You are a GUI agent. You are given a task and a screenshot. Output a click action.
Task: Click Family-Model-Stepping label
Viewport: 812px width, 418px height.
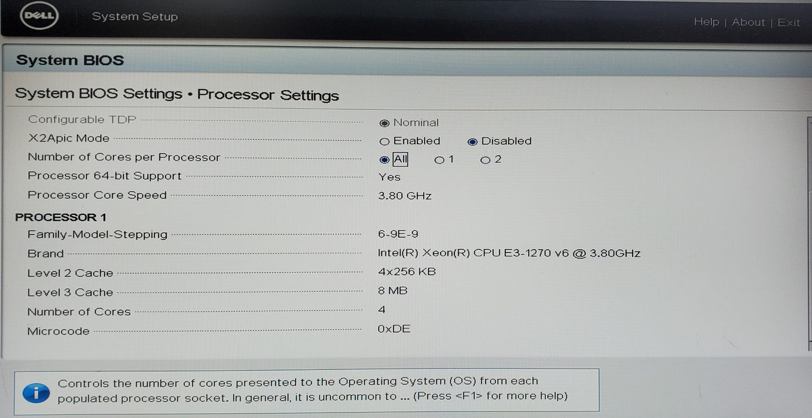[97, 235]
